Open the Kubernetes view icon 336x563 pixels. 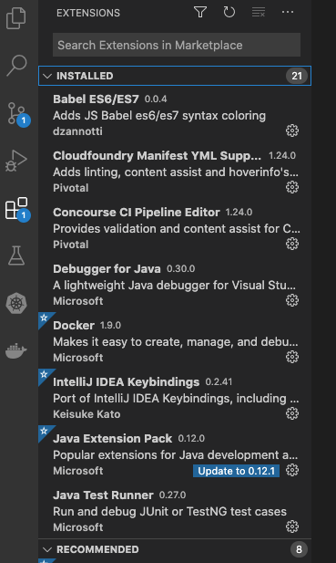[x=16, y=304]
